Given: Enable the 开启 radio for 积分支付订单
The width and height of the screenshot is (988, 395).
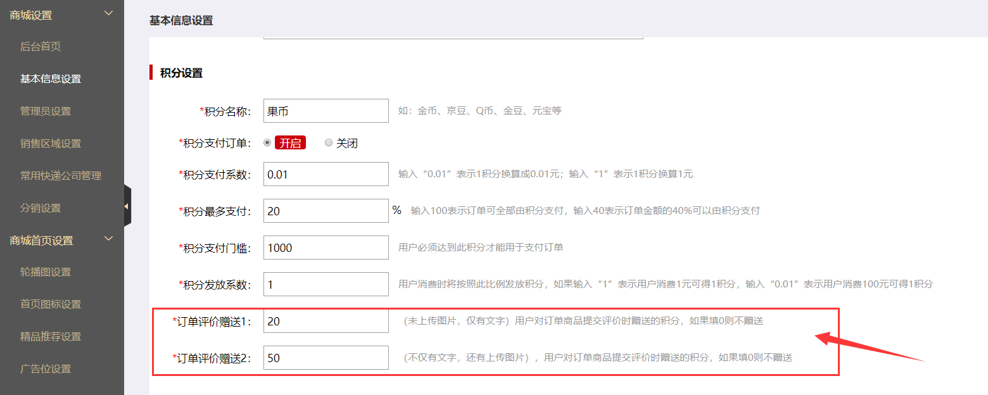Looking at the screenshot, I should [x=267, y=142].
